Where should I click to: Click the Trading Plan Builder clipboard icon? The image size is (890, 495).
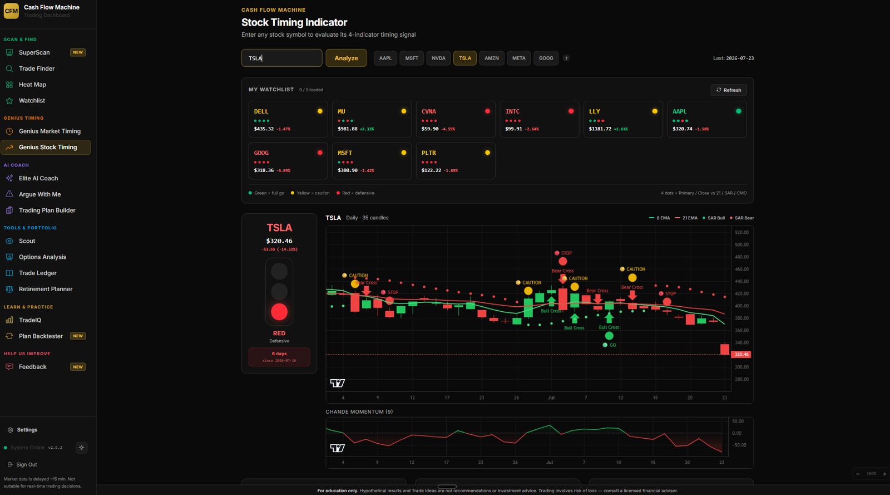tap(9, 210)
